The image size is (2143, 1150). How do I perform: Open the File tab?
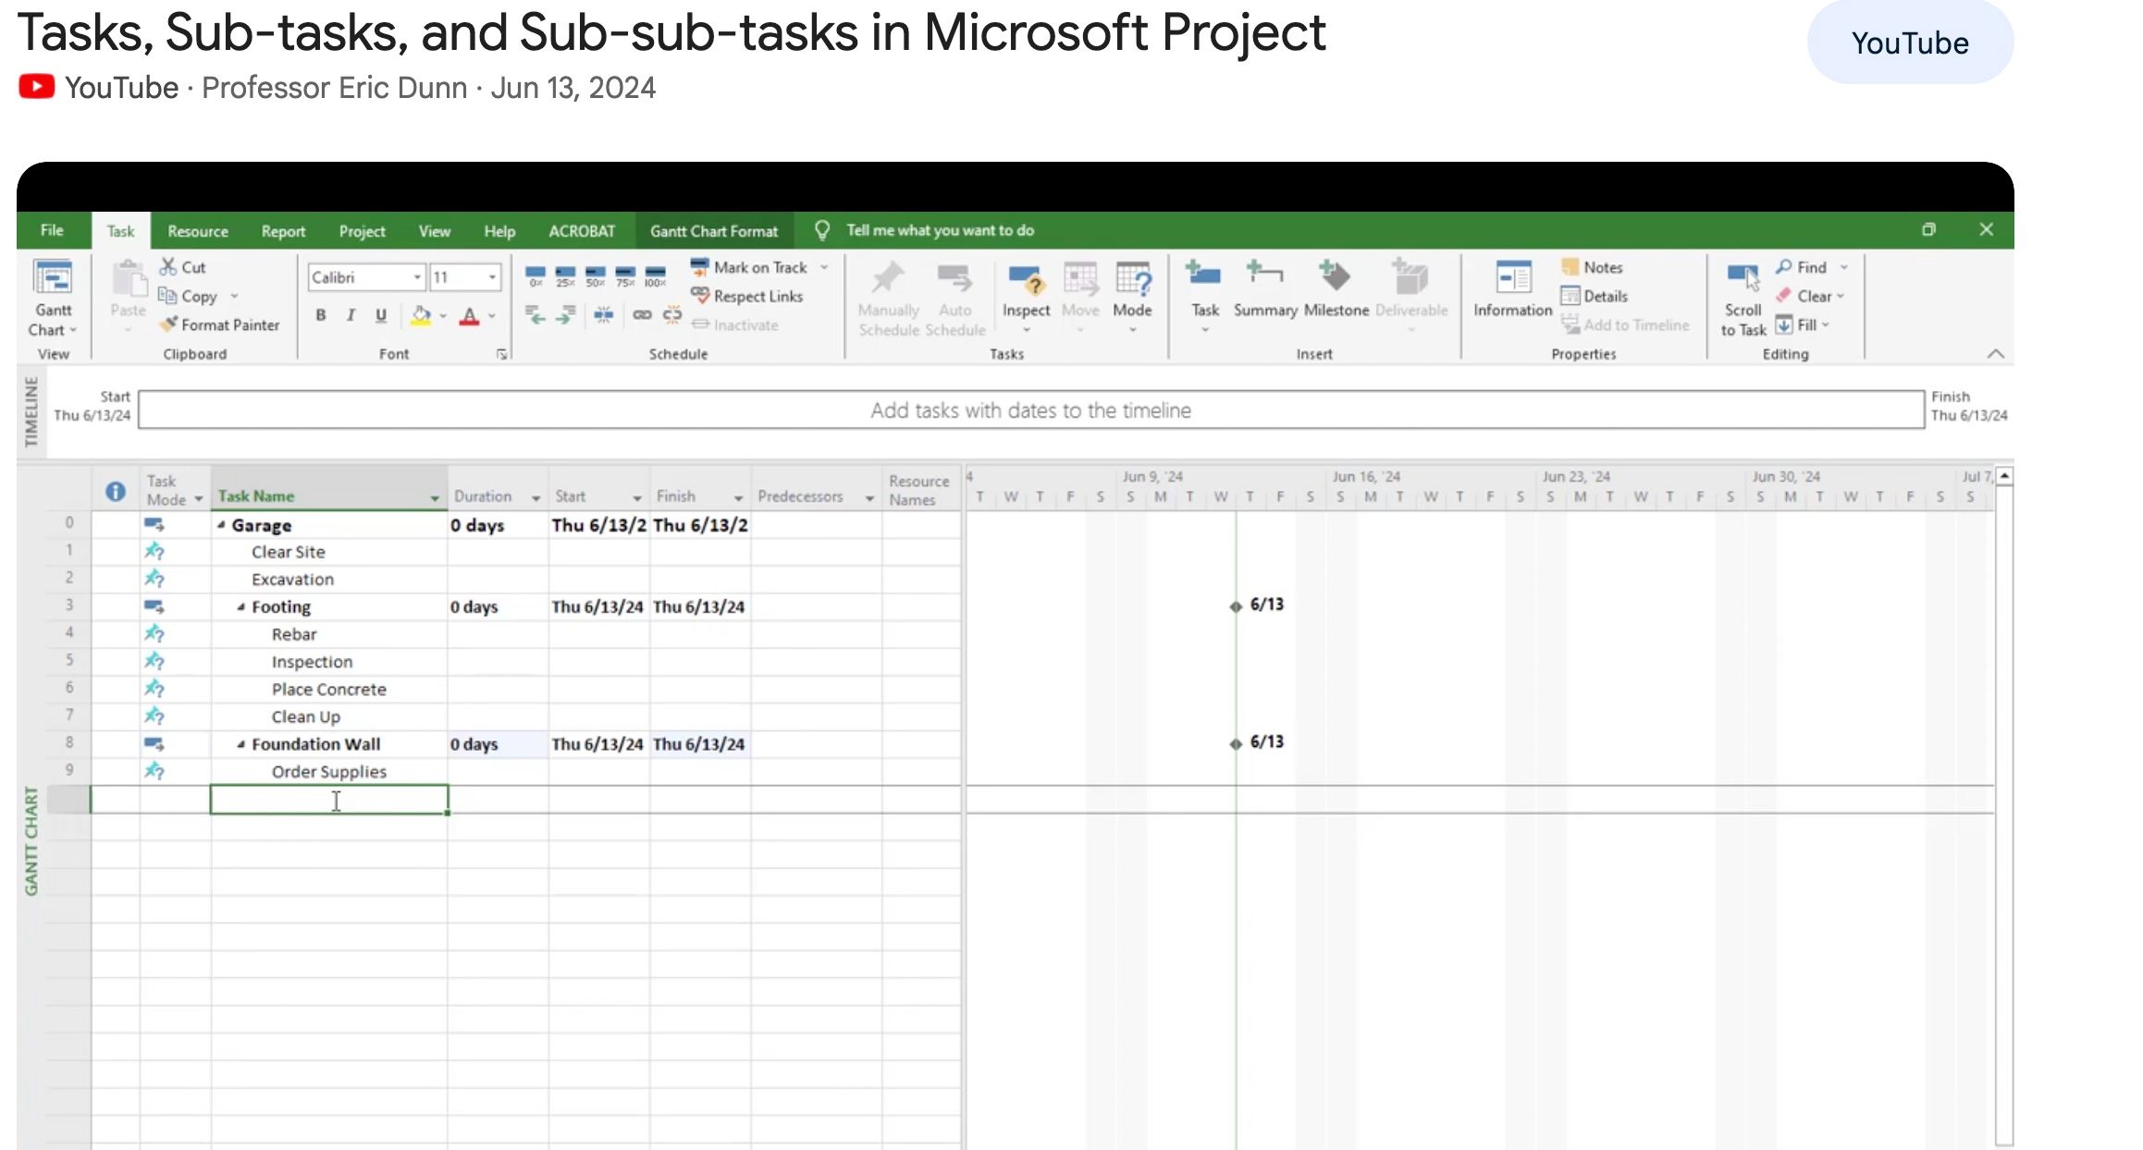point(53,230)
